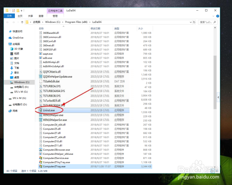This screenshot has width=232, height=185.
Task: Open 3D 对象 in the navigation pane
Action: (19, 49)
